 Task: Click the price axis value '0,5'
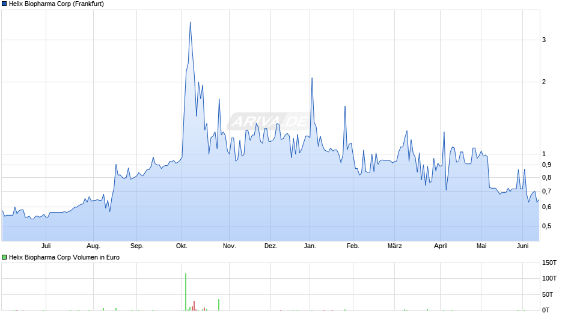(x=546, y=226)
